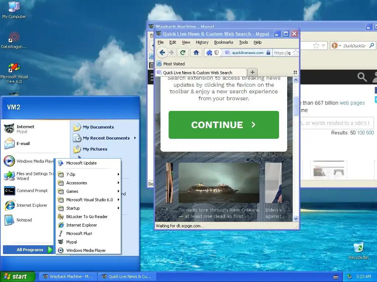
Task: Click the green CONTINUE button
Action: [223, 125]
